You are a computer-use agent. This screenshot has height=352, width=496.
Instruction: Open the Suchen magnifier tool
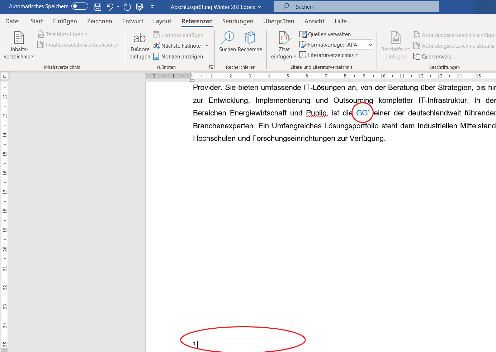click(227, 42)
